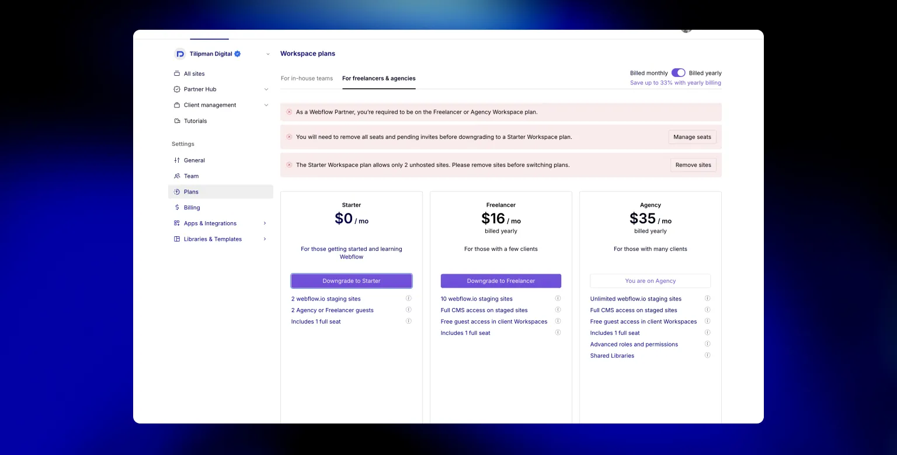
Task: Click the $0 / mo Starter price
Action: click(352, 219)
